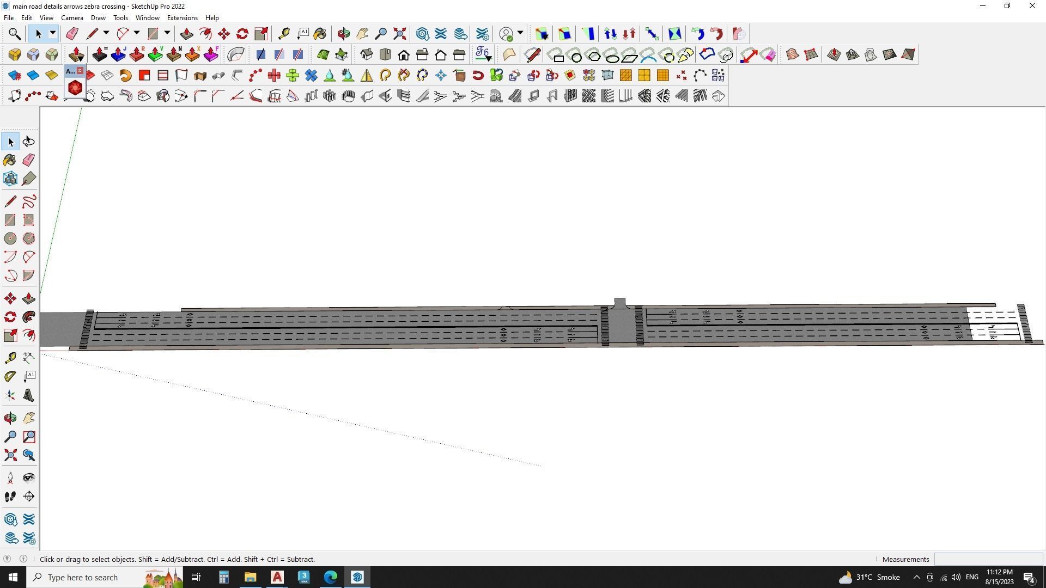Open the Extensions menu
This screenshot has height=588, width=1046.
182,18
